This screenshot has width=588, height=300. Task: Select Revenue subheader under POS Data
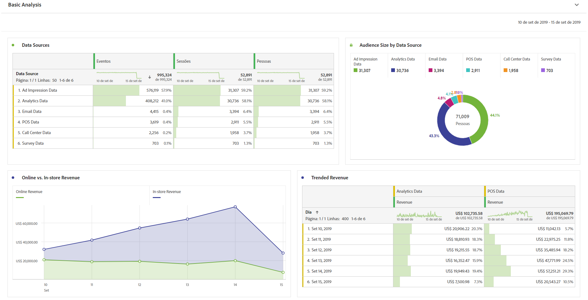(530, 202)
